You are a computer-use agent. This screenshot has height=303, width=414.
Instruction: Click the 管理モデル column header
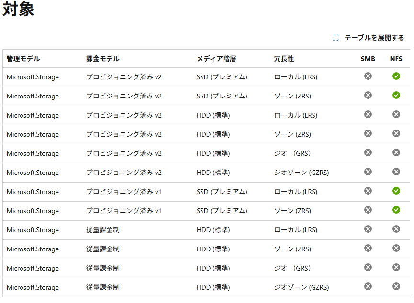[x=23, y=59]
